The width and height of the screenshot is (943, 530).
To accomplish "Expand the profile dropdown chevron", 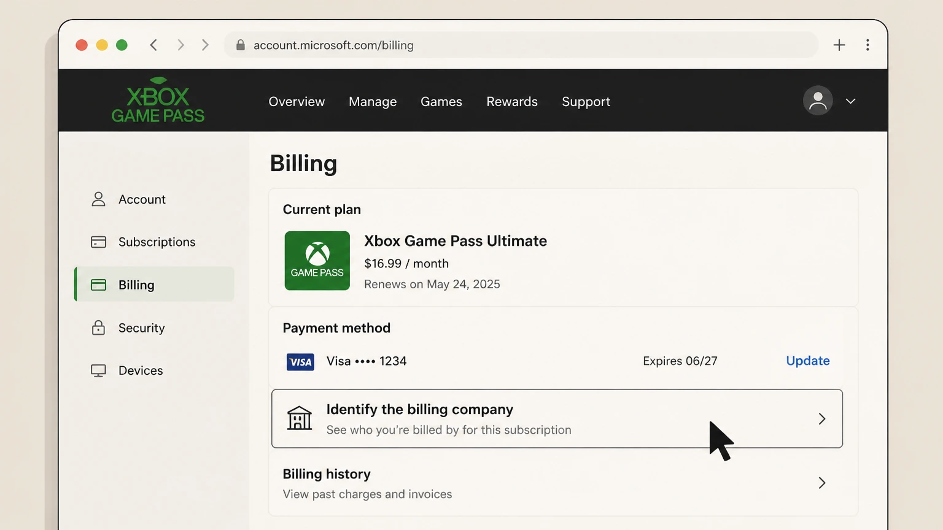I will point(850,101).
